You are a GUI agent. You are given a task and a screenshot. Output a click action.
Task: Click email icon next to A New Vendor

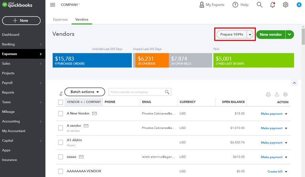(x=95, y=113)
